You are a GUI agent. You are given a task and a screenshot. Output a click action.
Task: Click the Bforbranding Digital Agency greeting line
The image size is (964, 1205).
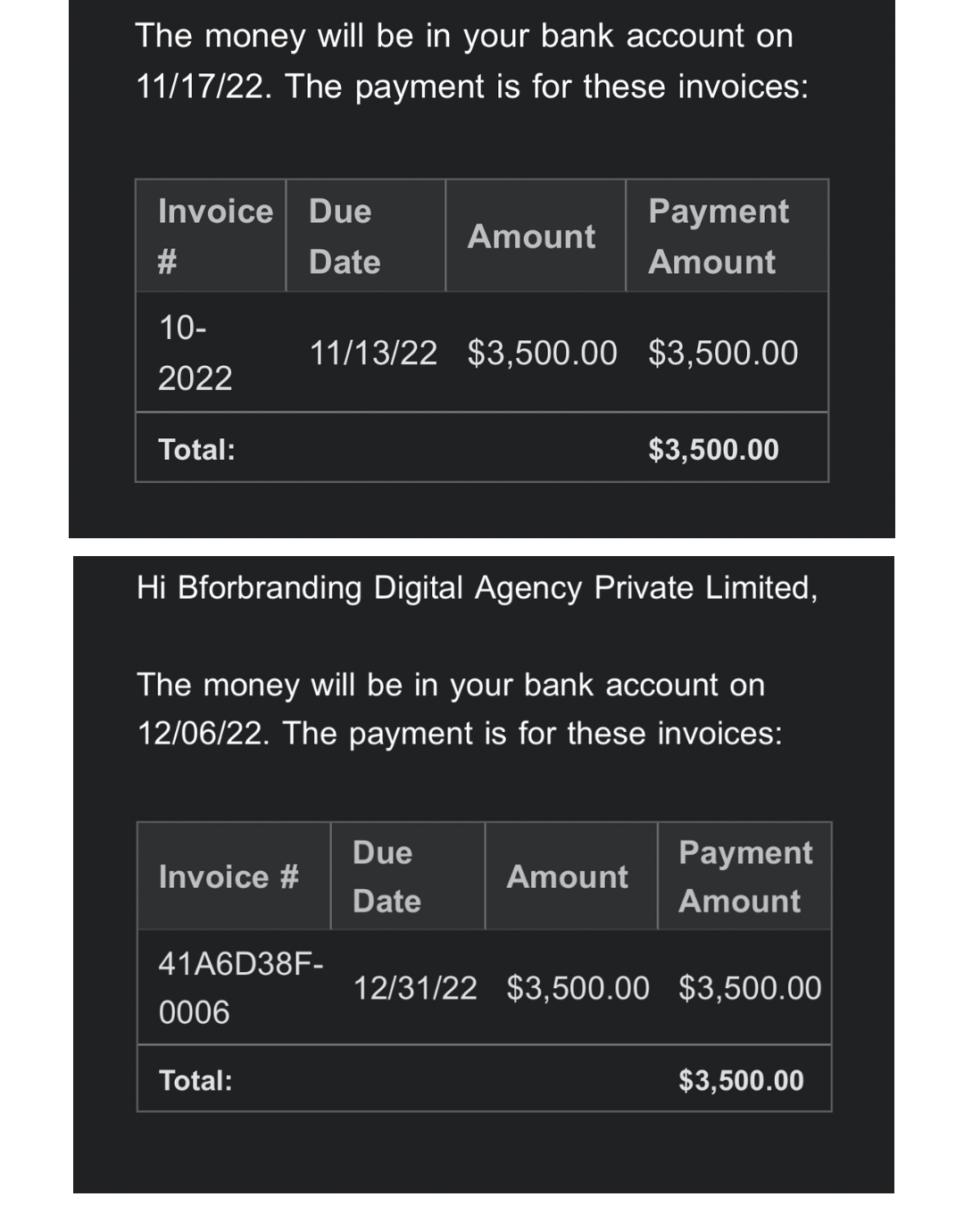477,587
